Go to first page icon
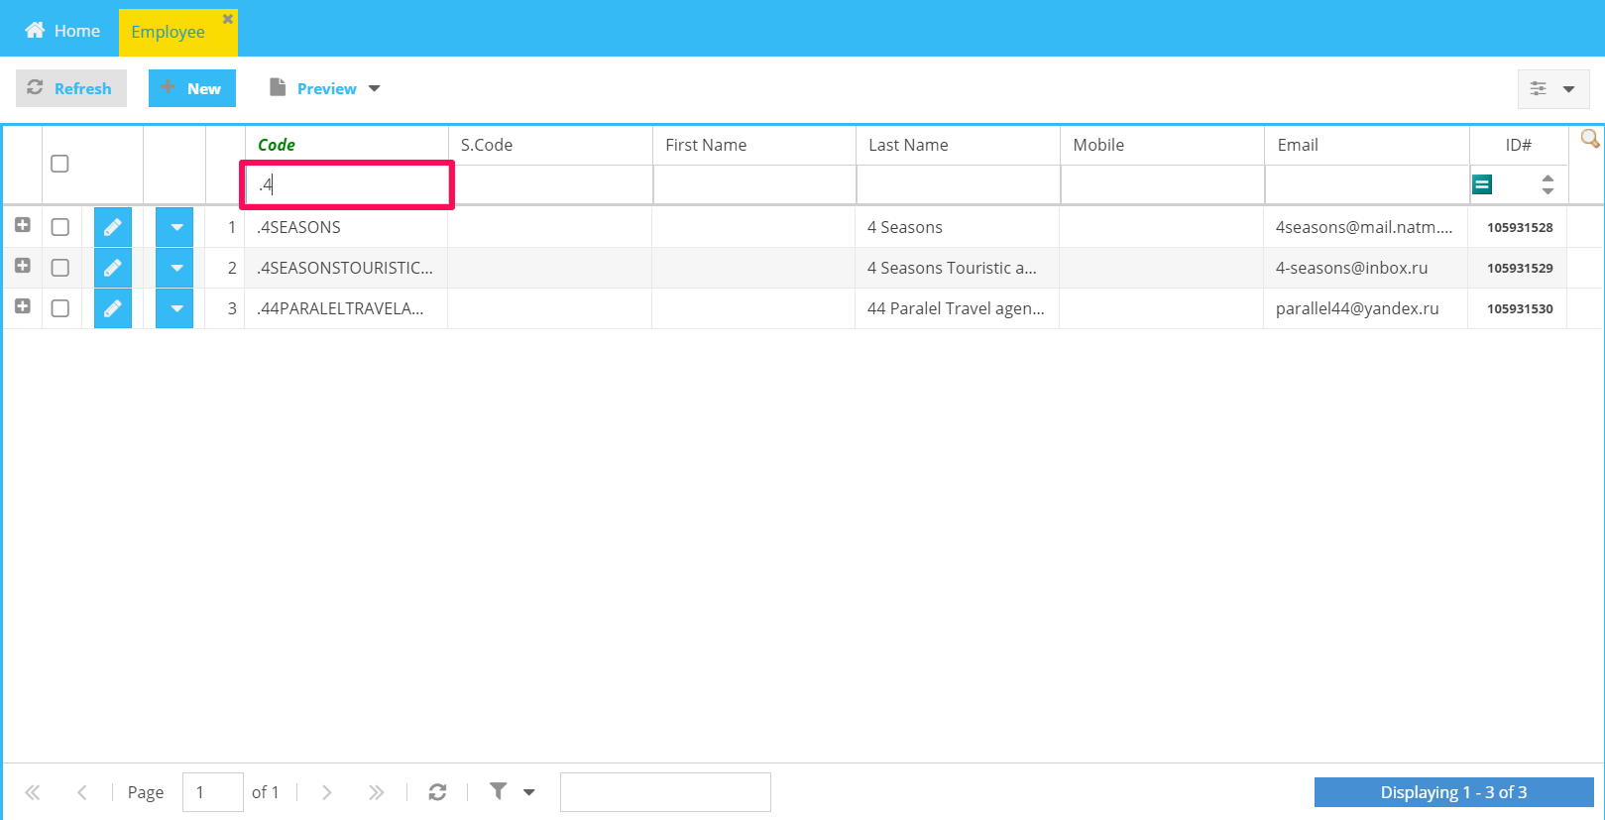Image resolution: width=1605 pixels, height=820 pixels. [x=33, y=792]
